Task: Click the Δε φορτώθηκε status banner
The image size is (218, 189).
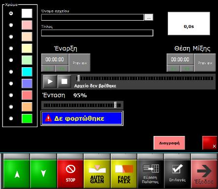Action: pyautogui.click(x=82, y=118)
